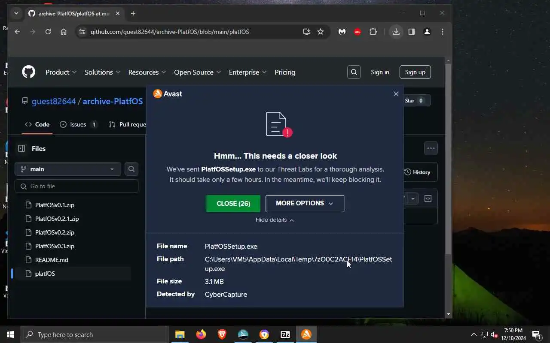Open File Explorer from the taskbar
Image resolution: width=550 pixels, height=343 pixels.
coord(180,334)
